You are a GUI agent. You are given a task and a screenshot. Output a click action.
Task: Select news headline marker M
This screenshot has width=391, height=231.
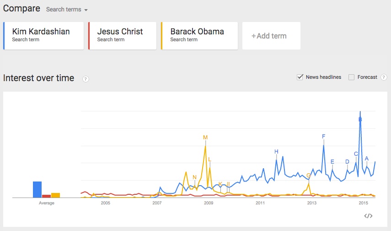pos(205,137)
